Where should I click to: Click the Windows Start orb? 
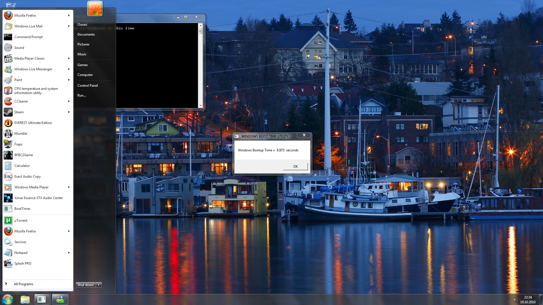[x=8, y=299]
